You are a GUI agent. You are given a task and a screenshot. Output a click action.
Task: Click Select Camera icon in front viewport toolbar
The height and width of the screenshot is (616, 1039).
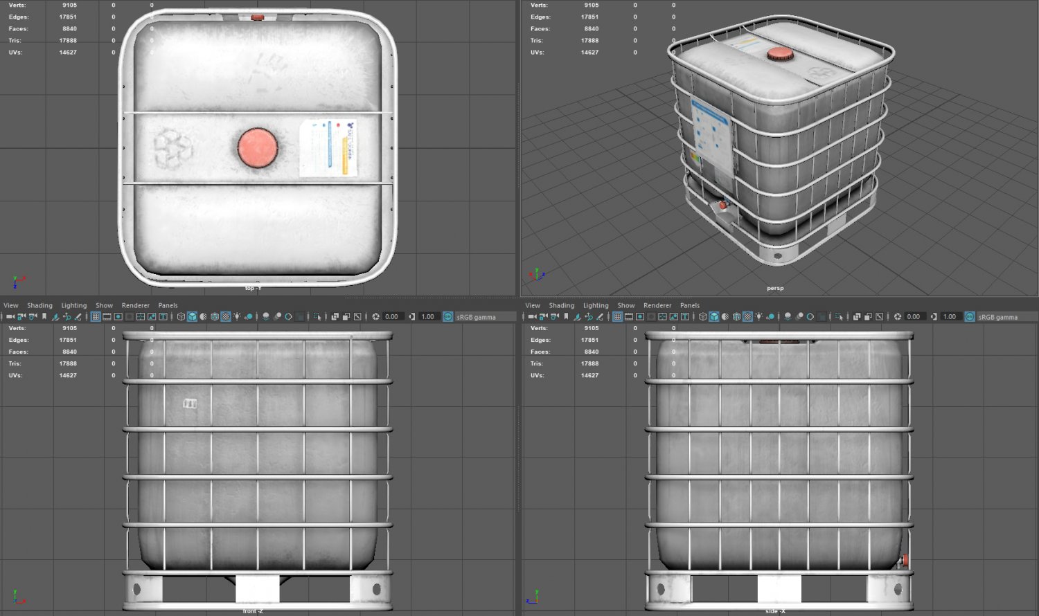click(x=10, y=317)
